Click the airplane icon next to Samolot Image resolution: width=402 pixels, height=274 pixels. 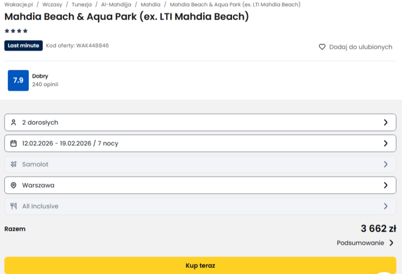tap(14, 164)
